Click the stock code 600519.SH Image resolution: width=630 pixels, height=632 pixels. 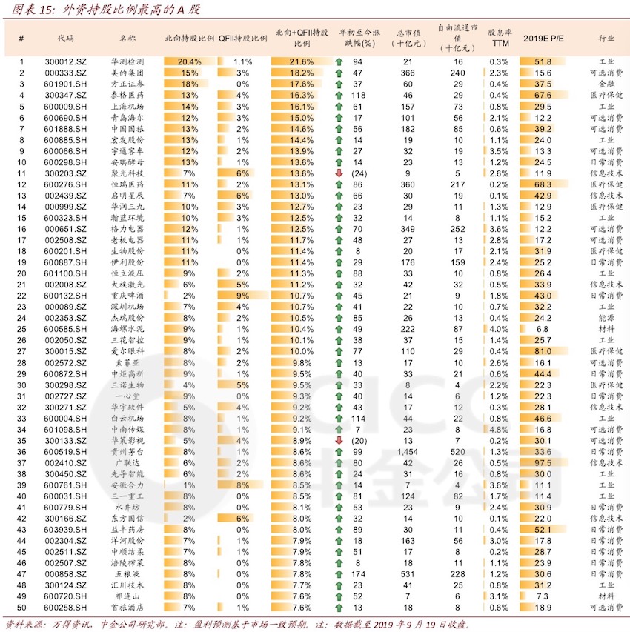click(65, 452)
